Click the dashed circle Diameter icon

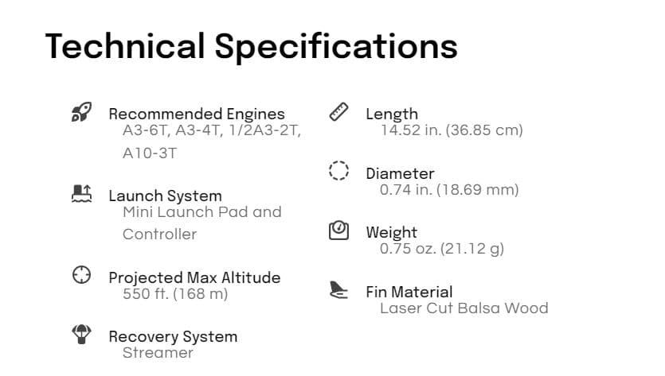click(x=339, y=172)
